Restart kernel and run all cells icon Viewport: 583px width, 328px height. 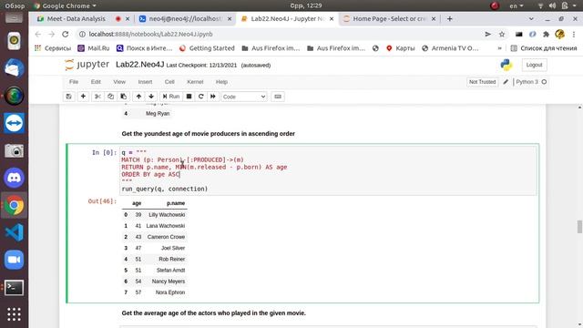213,97
